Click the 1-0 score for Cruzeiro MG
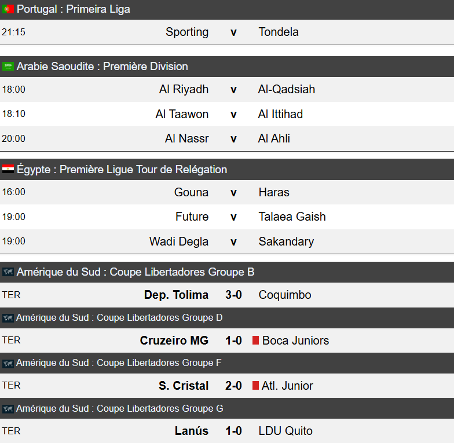Image resolution: width=454 pixels, height=443 pixels. (233, 341)
